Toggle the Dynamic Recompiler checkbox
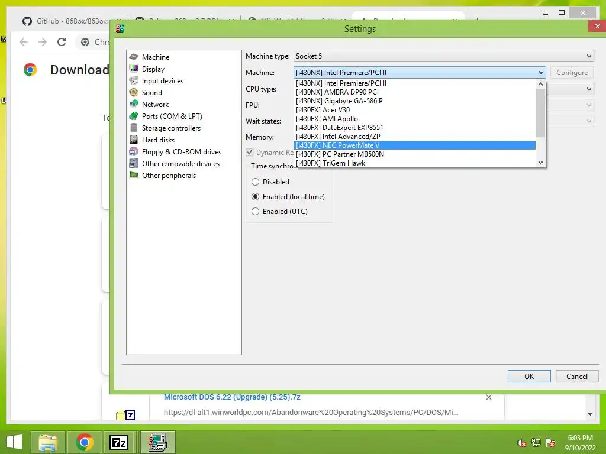 pyautogui.click(x=250, y=152)
